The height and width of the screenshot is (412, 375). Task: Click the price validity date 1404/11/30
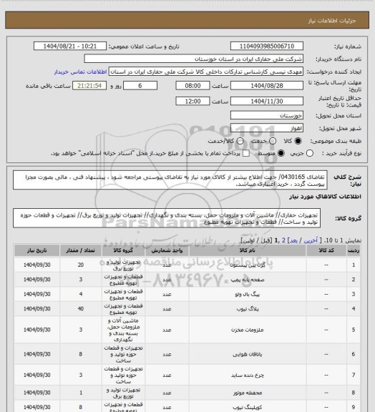(267, 101)
